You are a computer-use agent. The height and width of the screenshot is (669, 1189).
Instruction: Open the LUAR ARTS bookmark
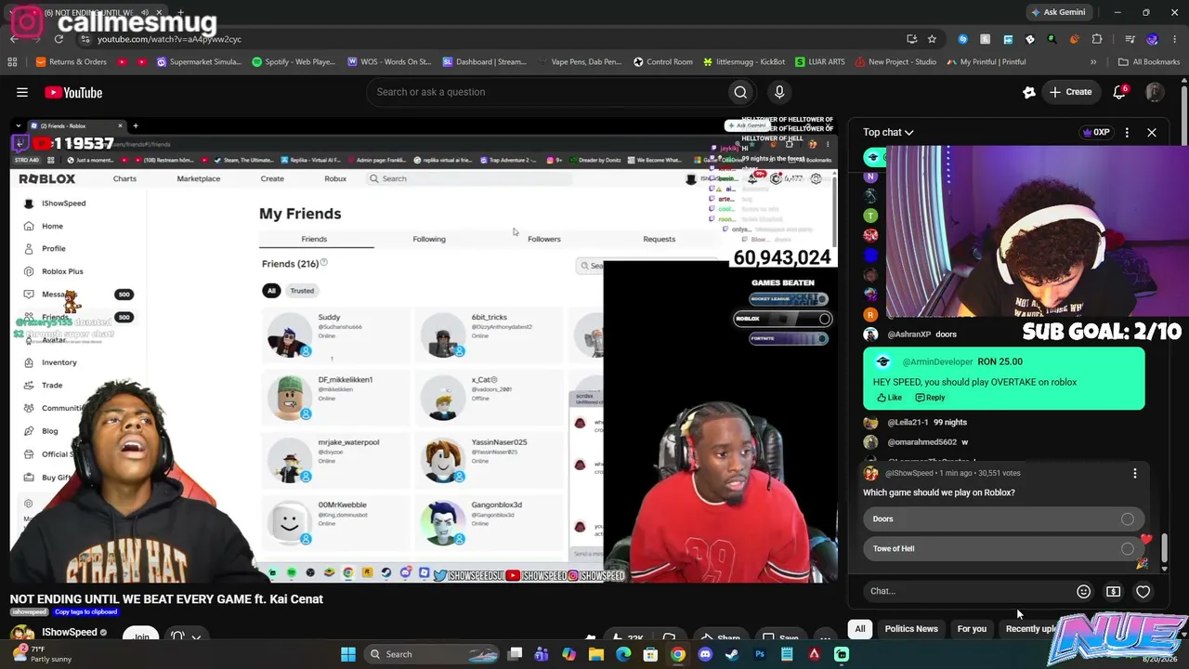[820, 62]
